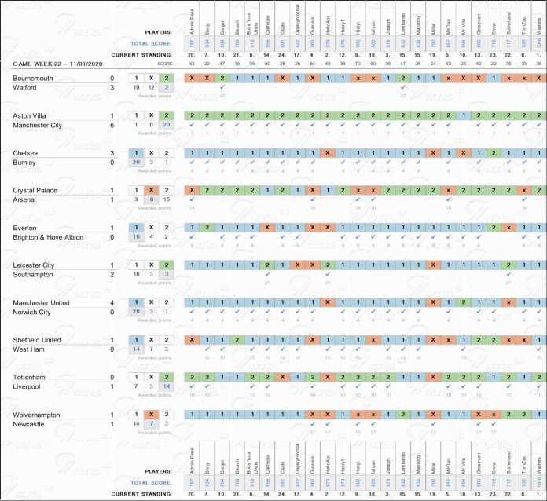Click Carnegie's checkmark under the Leicester City row
Screen dimensions: 547x501
click(x=267, y=275)
